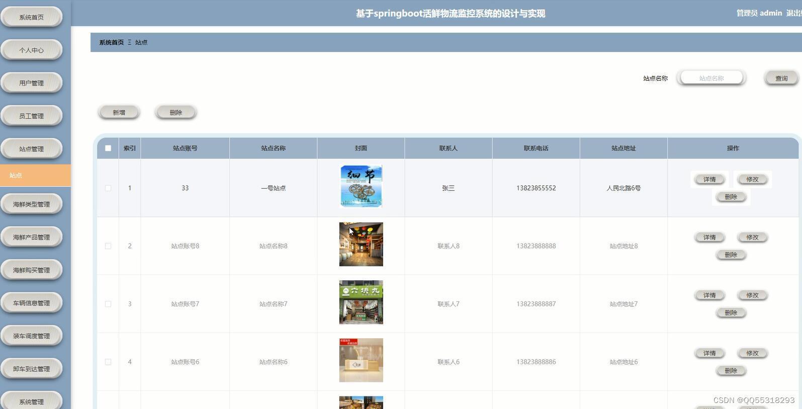The width and height of the screenshot is (802, 409).
Task: Click 详情 for 一号站点 row
Action: 709,179
